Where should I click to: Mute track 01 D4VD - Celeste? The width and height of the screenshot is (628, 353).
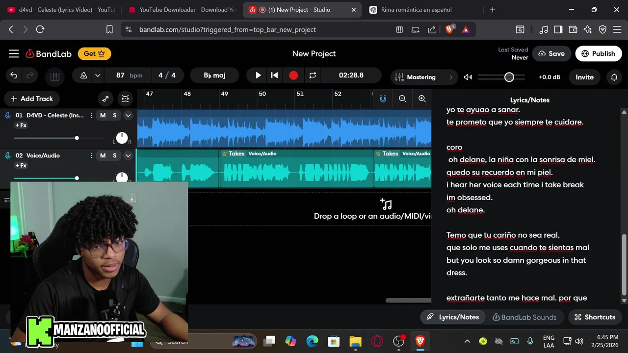[x=103, y=115]
